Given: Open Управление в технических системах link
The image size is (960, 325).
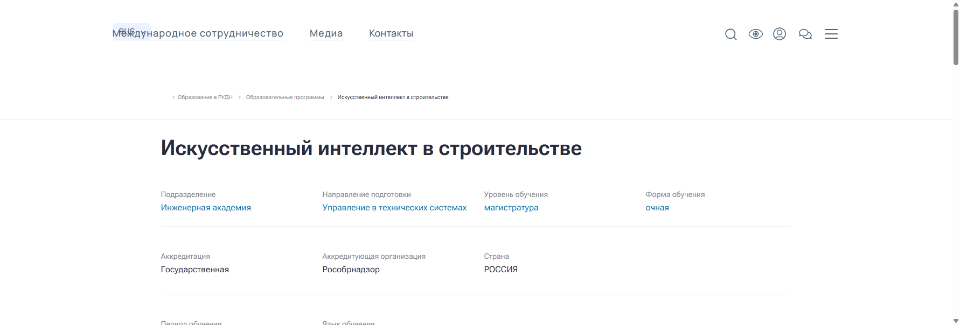Looking at the screenshot, I should pyautogui.click(x=394, y=208).
